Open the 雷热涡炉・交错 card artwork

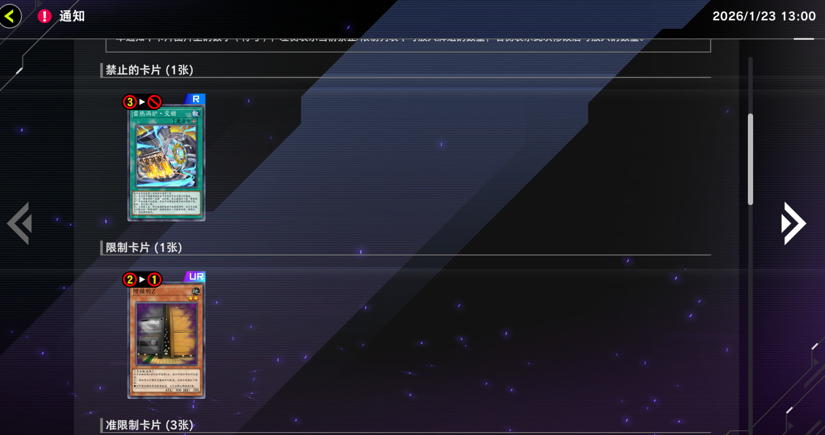click(x=166, y=157)
